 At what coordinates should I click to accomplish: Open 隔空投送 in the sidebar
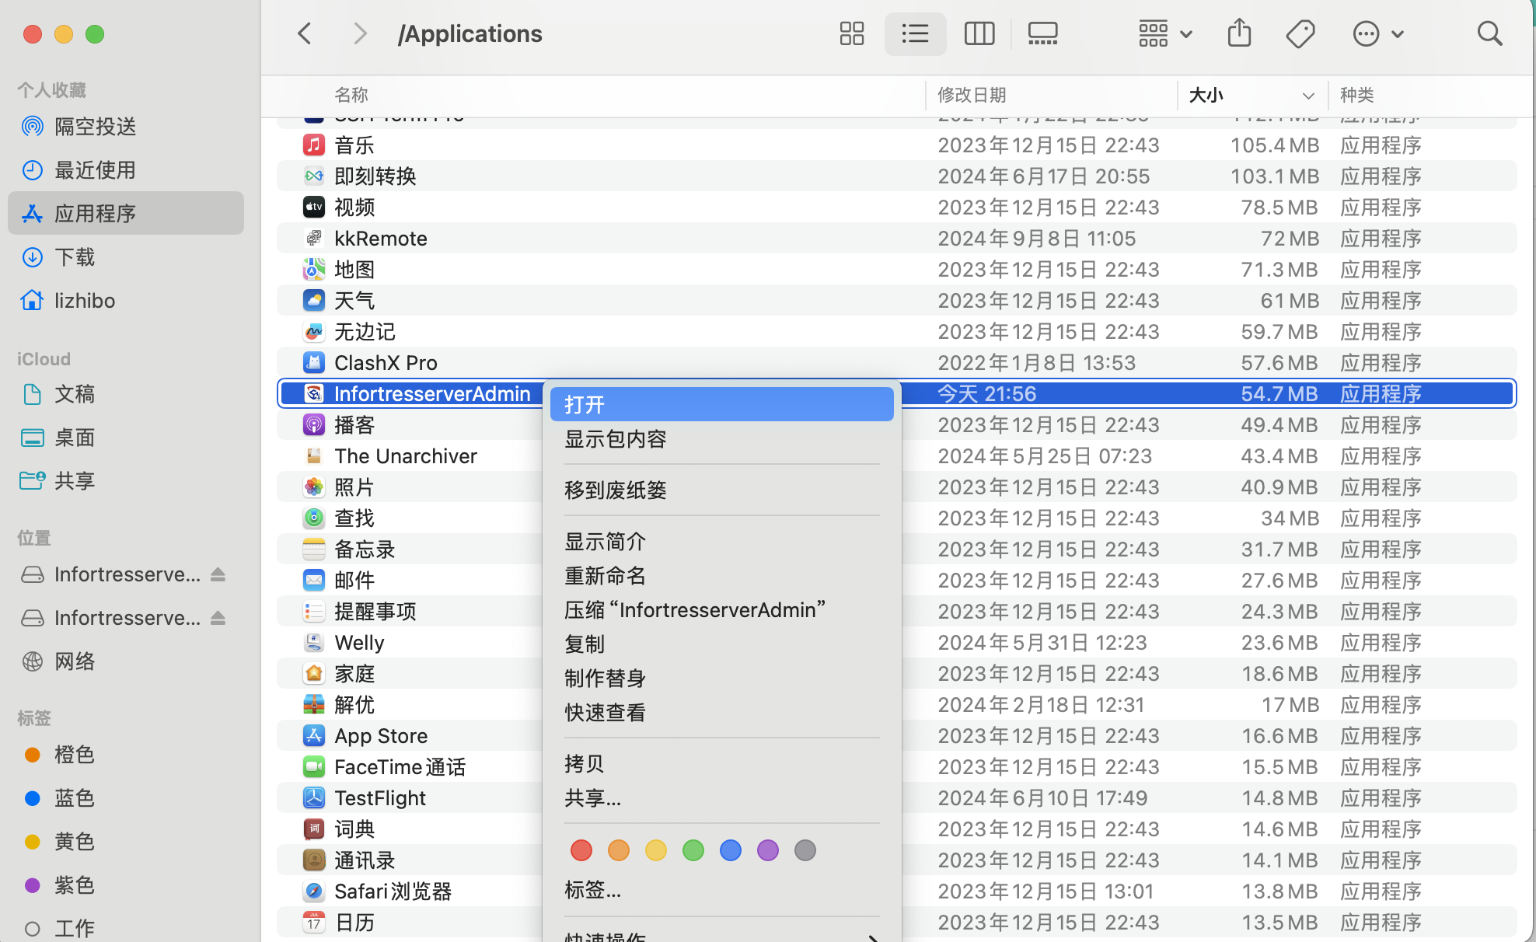point(95,127)
